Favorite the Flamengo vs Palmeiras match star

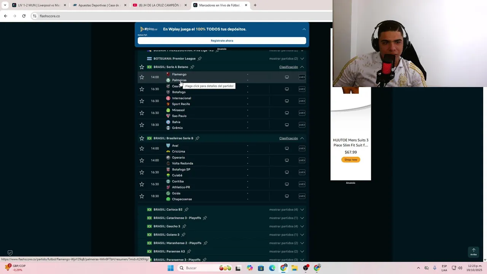pyautogui.click(x=142, y=77)
